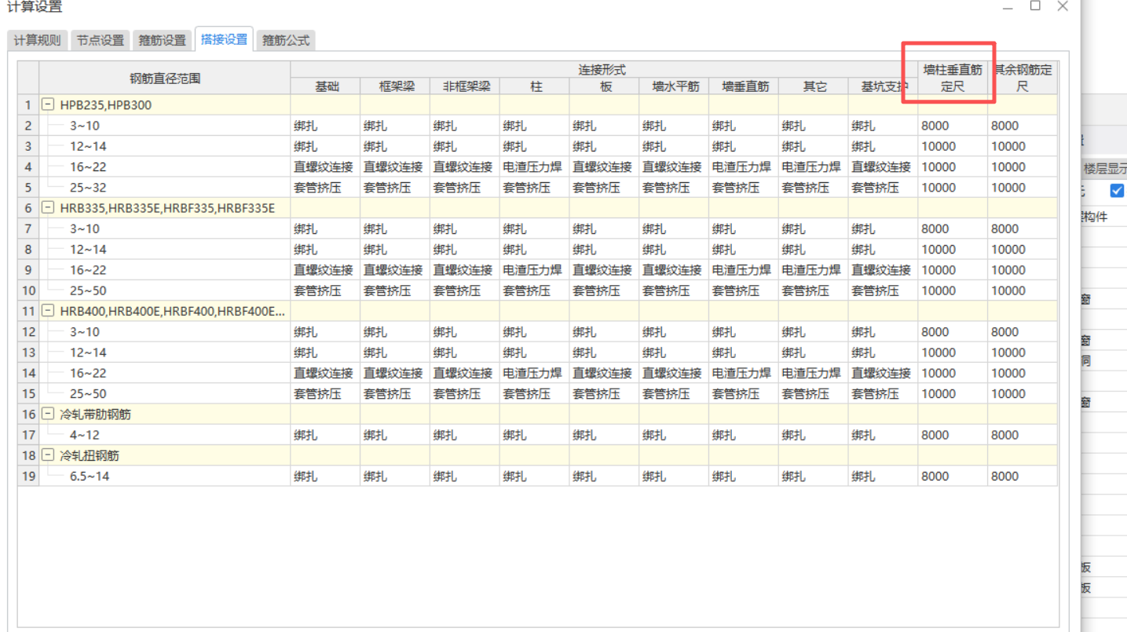Image resolution: width=1127 pixels, height=632 pixels.
Task: Select row number 7 in the table
Action: [27, 228]
